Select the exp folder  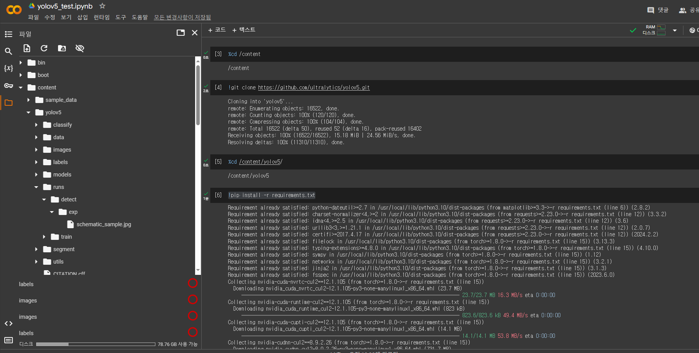(x=73, y=212)
